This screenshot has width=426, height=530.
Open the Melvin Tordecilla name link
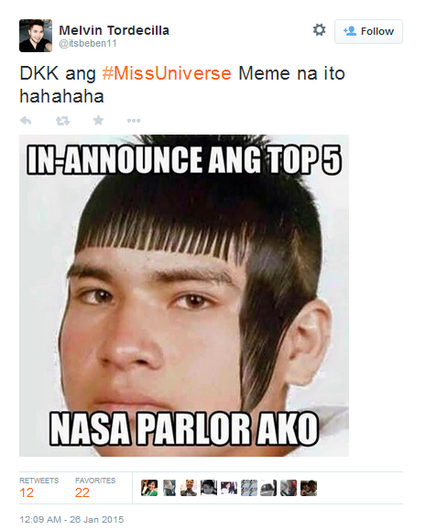tap(114, 30)
